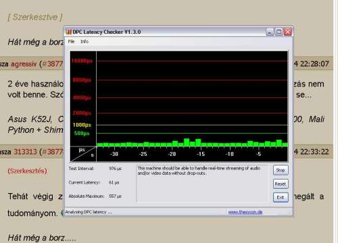Viewport: 338px width, 243px height.
Task: Click the Absolute Maximum label
Action: coord(87,196)
